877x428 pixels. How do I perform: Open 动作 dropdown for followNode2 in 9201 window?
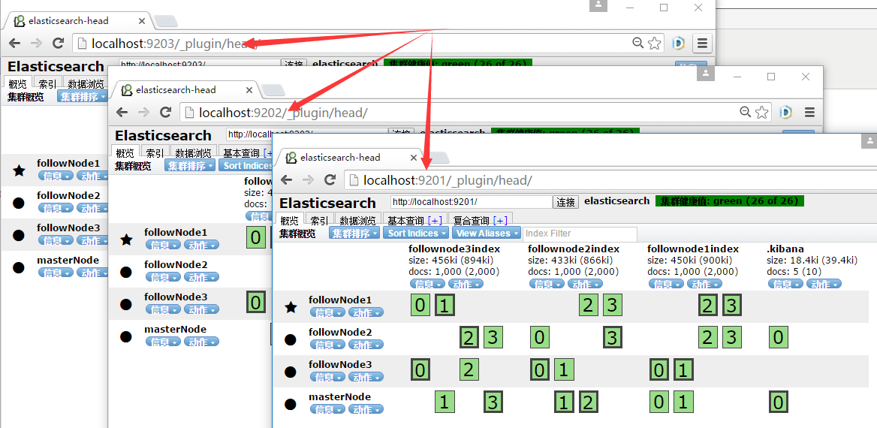[366, 345]
